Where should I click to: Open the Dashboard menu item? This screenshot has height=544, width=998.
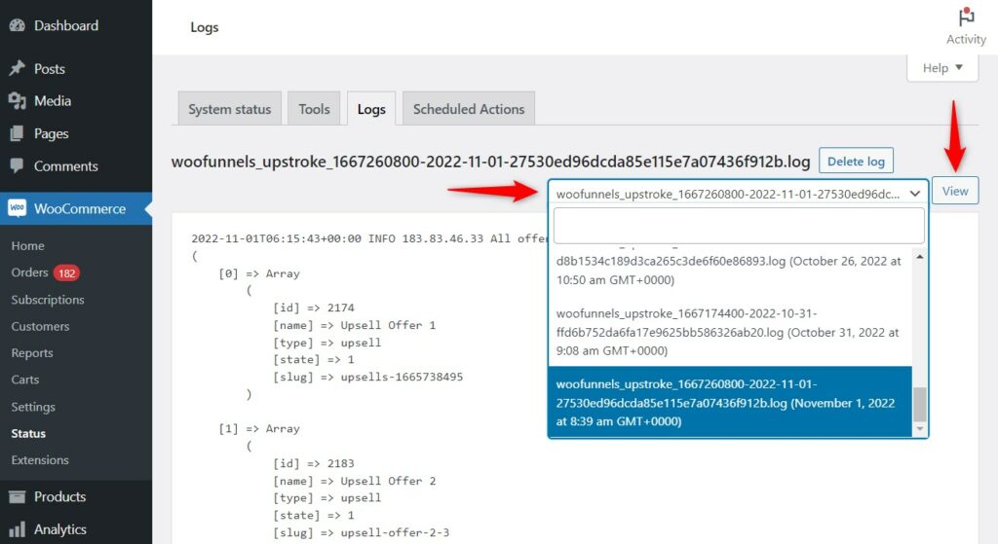point(66,25)
